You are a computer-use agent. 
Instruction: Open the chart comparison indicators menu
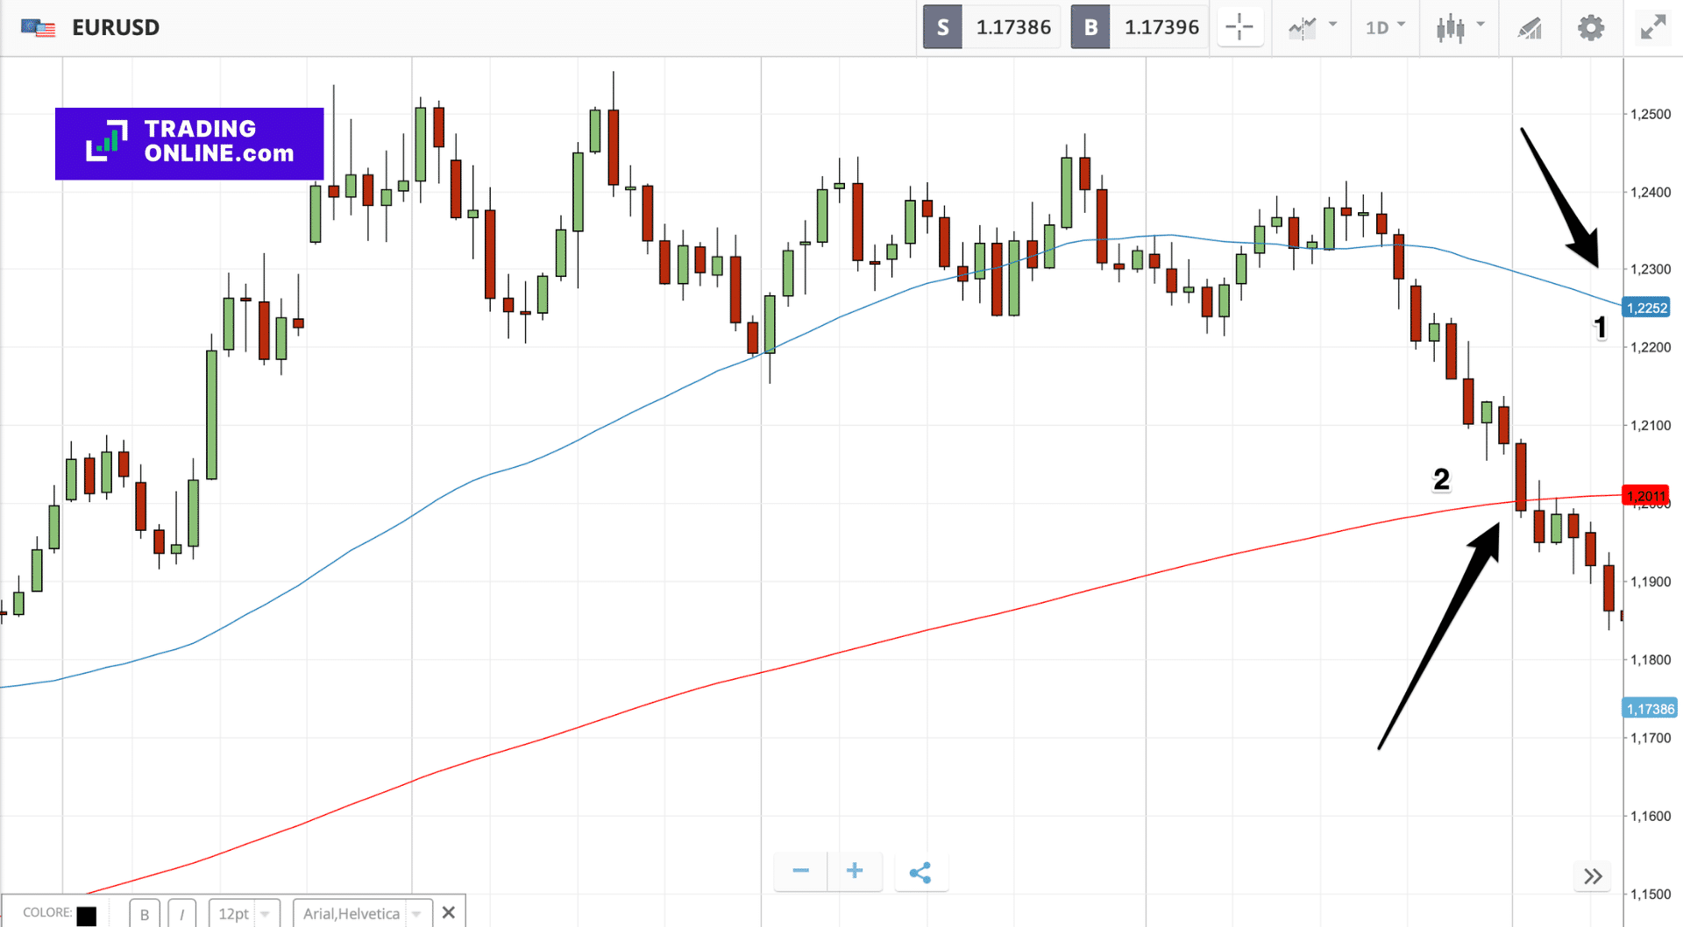pos(1310,27)
